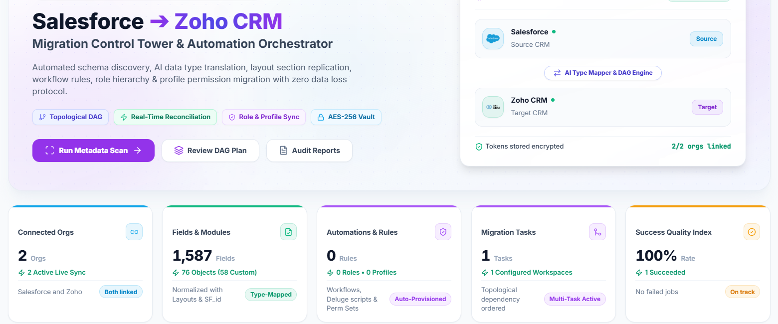Screen dimensions: 778x324
Task: Click the On track tag
Action: coord(743,292)
